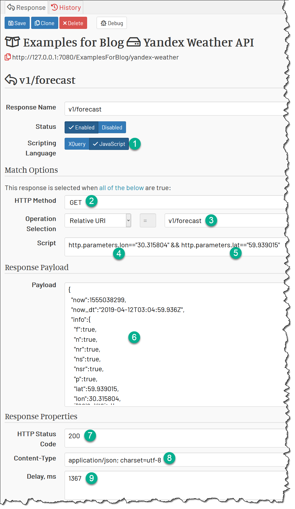The width and height of the screenshot is (295, 509).
Task: Switch to the Response tab
Action: (x=26, y=8)
